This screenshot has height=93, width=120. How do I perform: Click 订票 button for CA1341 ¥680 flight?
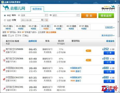(x=109, y=72)
